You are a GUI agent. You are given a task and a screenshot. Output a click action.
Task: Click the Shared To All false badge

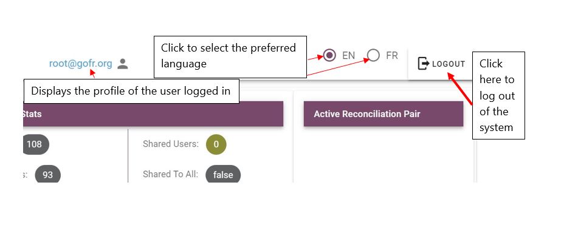pyautogui.click(x=223, y=174)
